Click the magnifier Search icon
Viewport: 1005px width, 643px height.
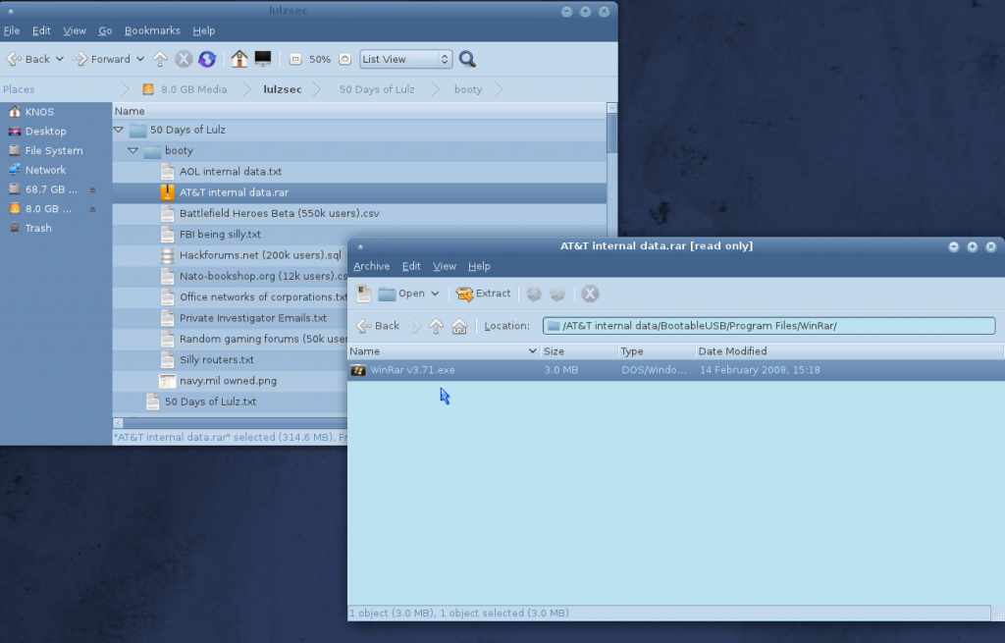(467, 59)
